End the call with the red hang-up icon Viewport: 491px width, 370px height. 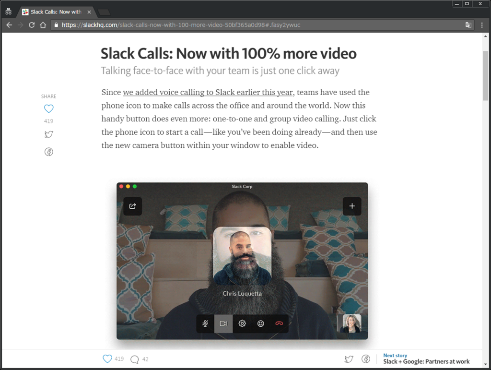[x=279, y=323]
